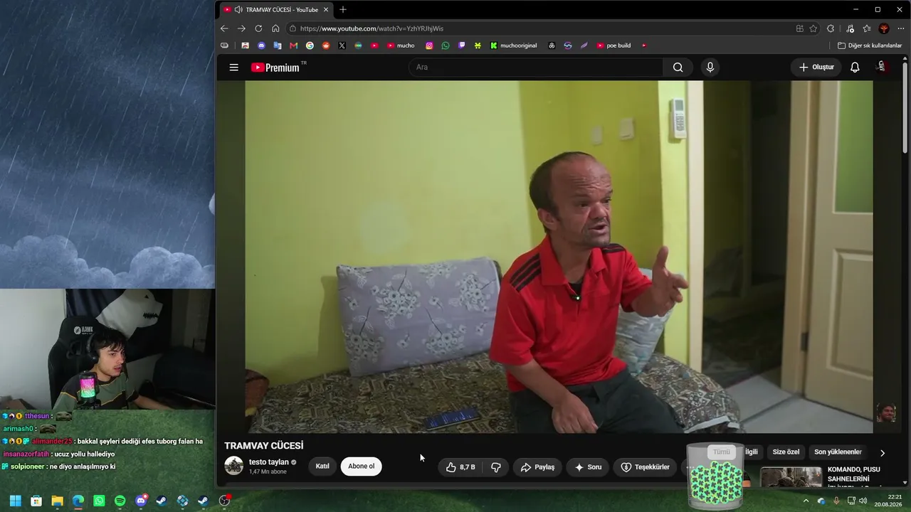Open the Gmail bookmark
911x512 pixels.
point(293,46)
